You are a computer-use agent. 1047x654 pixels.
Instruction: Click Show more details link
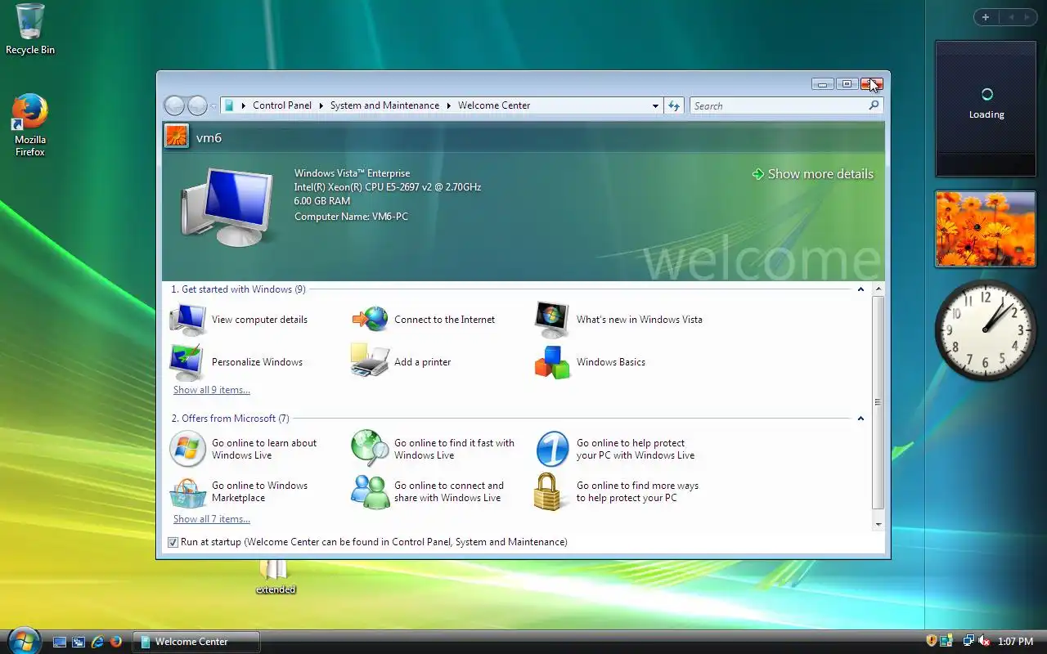(813, 174)
